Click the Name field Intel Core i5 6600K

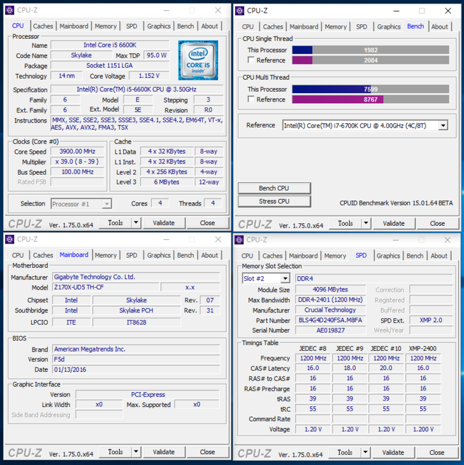(110, 45)
